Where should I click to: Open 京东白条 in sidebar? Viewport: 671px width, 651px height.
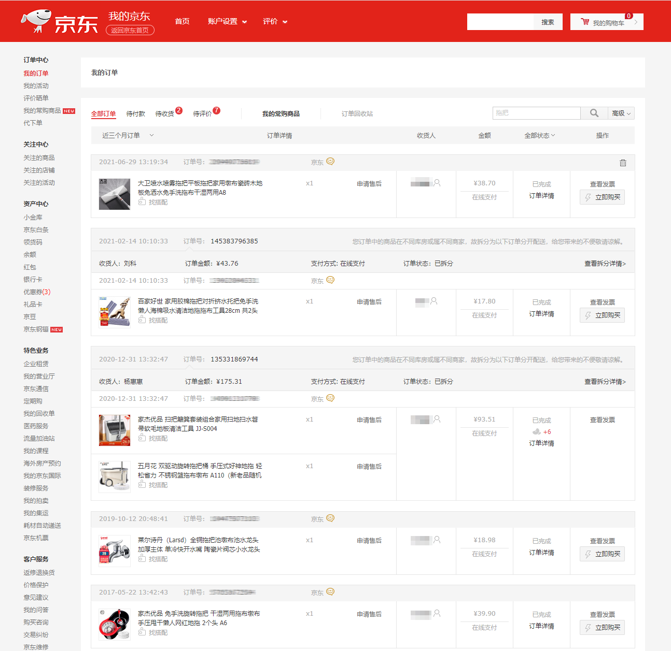[x=36, y=229]
